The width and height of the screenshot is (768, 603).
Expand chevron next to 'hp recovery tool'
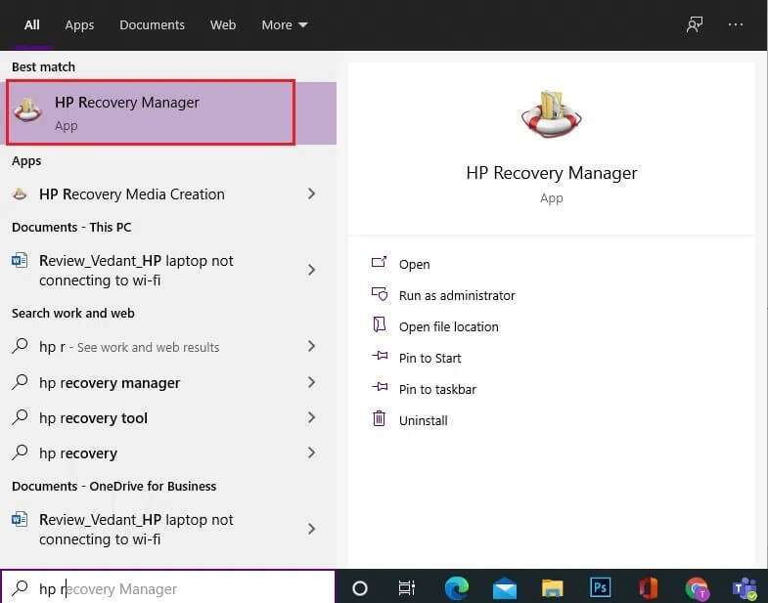[x=311, y=417]
